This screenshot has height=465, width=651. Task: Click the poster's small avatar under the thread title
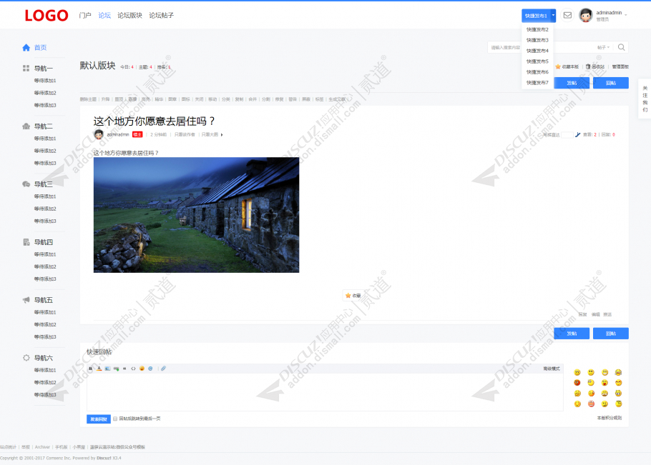99,134
